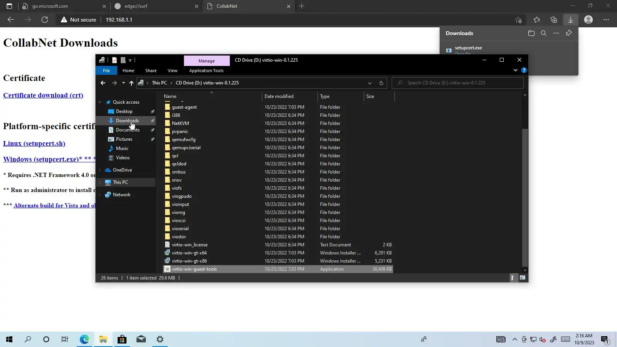The image size is (617, 347).
Task: Open the Mail app from taskbar
Action: click(x=141, y=339)
